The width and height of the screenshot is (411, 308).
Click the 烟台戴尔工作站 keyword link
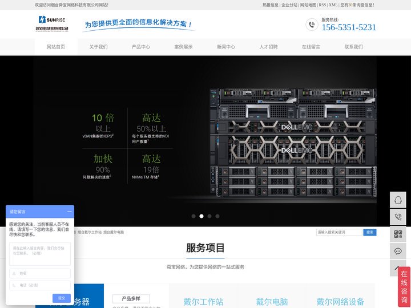pyautogui.click(x=90, y=232)
